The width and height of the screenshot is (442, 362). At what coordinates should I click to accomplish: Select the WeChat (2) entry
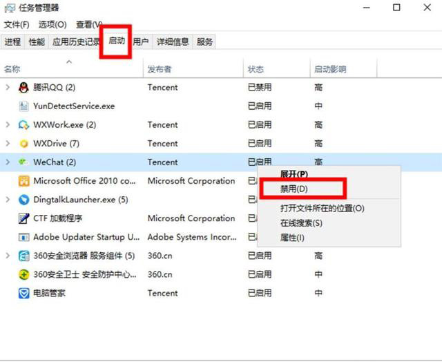click(55, 162)
